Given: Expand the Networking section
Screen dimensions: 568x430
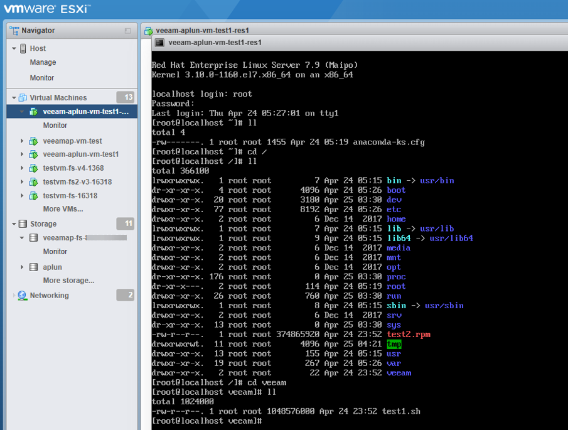Looking at the screenshot, I should pos(14,296).
